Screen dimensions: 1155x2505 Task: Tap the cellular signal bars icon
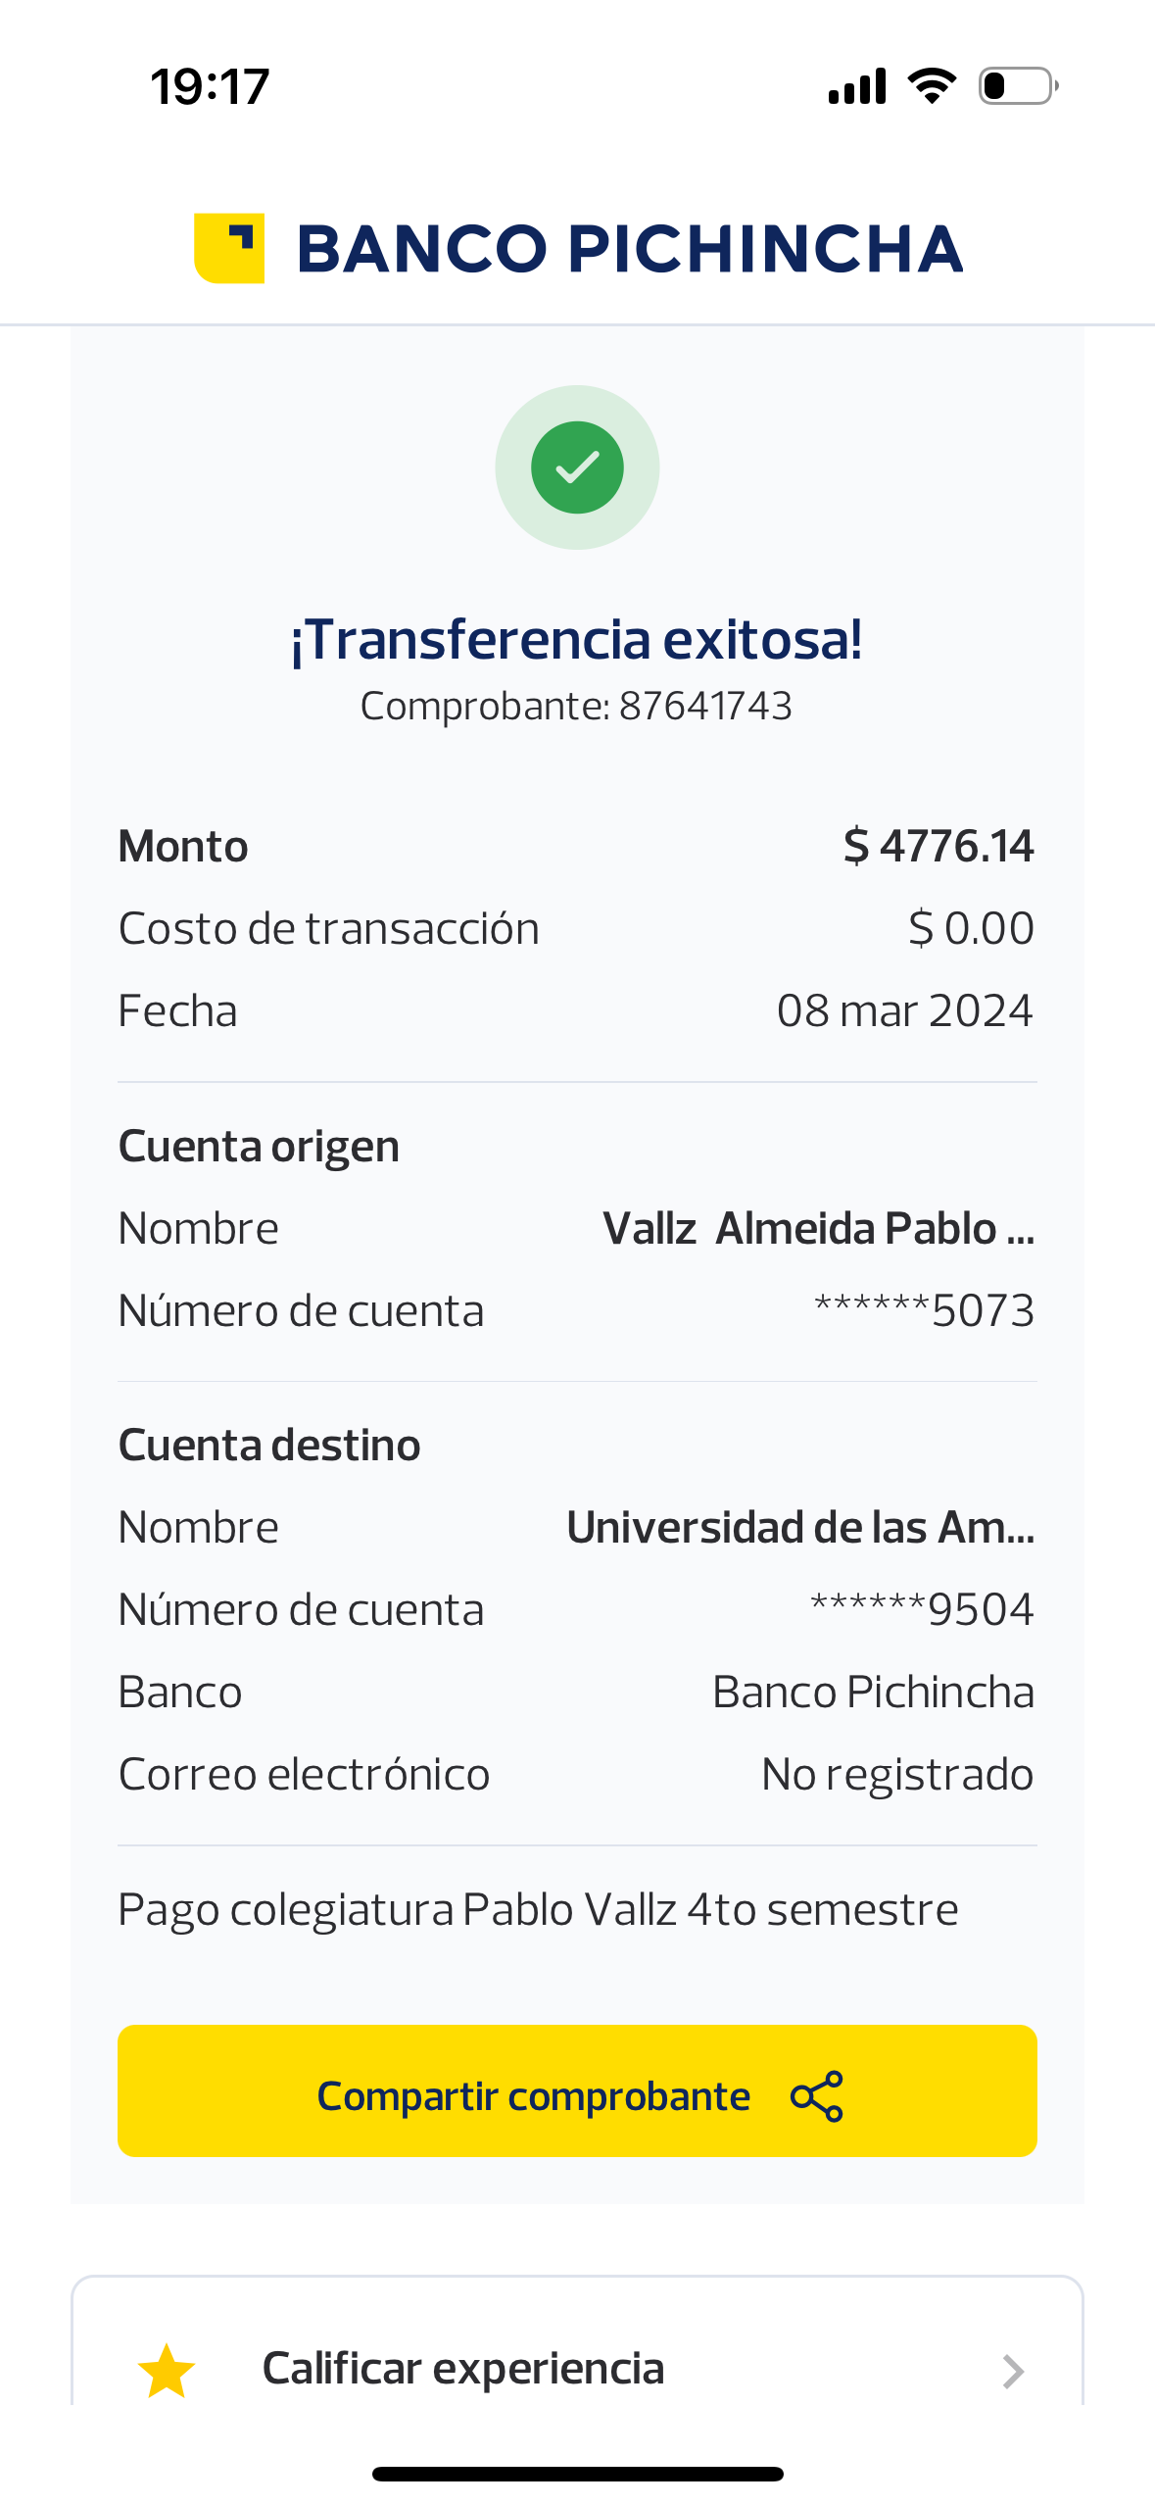(857, 86)
